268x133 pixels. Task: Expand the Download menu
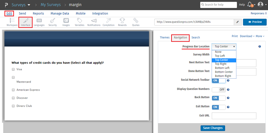click(247, 36)
